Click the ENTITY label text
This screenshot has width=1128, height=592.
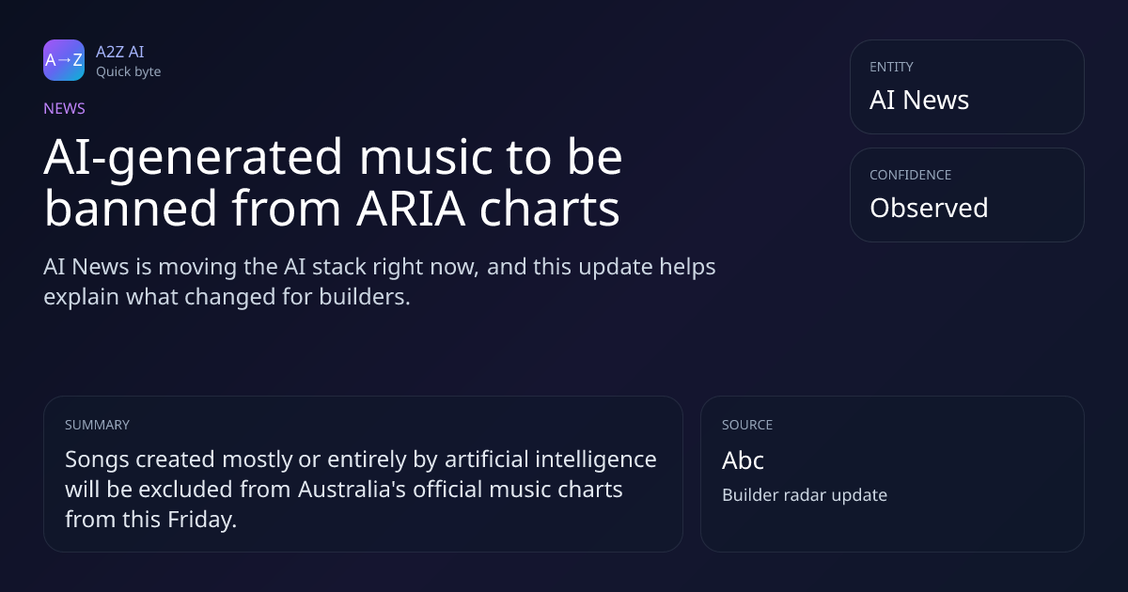891,67
